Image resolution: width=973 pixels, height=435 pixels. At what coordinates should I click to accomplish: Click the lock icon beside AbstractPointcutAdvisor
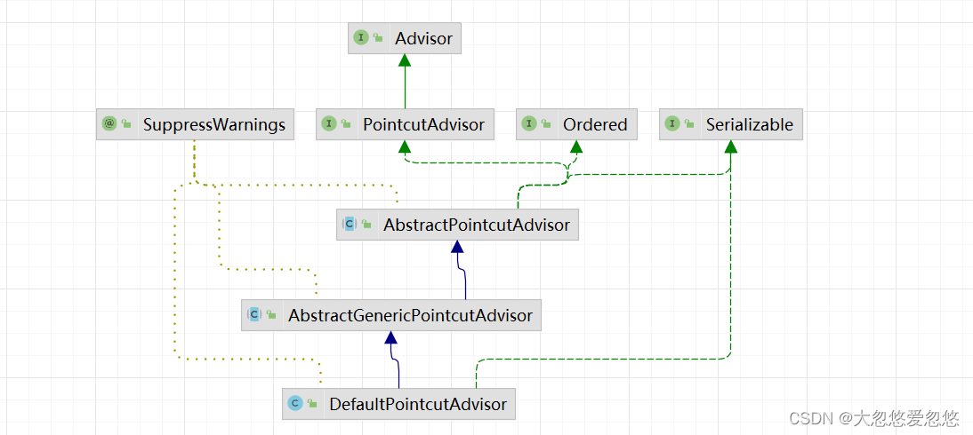(366, 225)
